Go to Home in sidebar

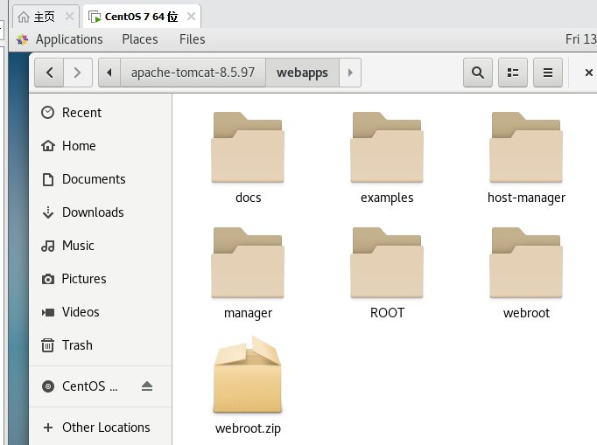coord(101,146)
